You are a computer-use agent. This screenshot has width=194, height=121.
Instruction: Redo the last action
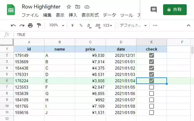(22, 25)
